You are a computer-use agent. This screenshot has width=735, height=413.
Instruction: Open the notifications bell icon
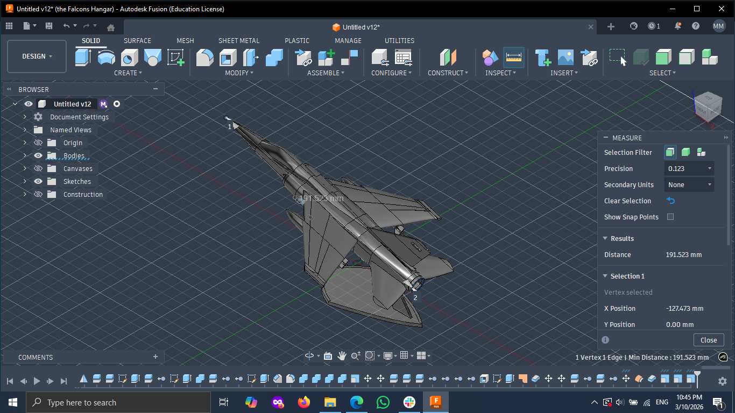678,26
